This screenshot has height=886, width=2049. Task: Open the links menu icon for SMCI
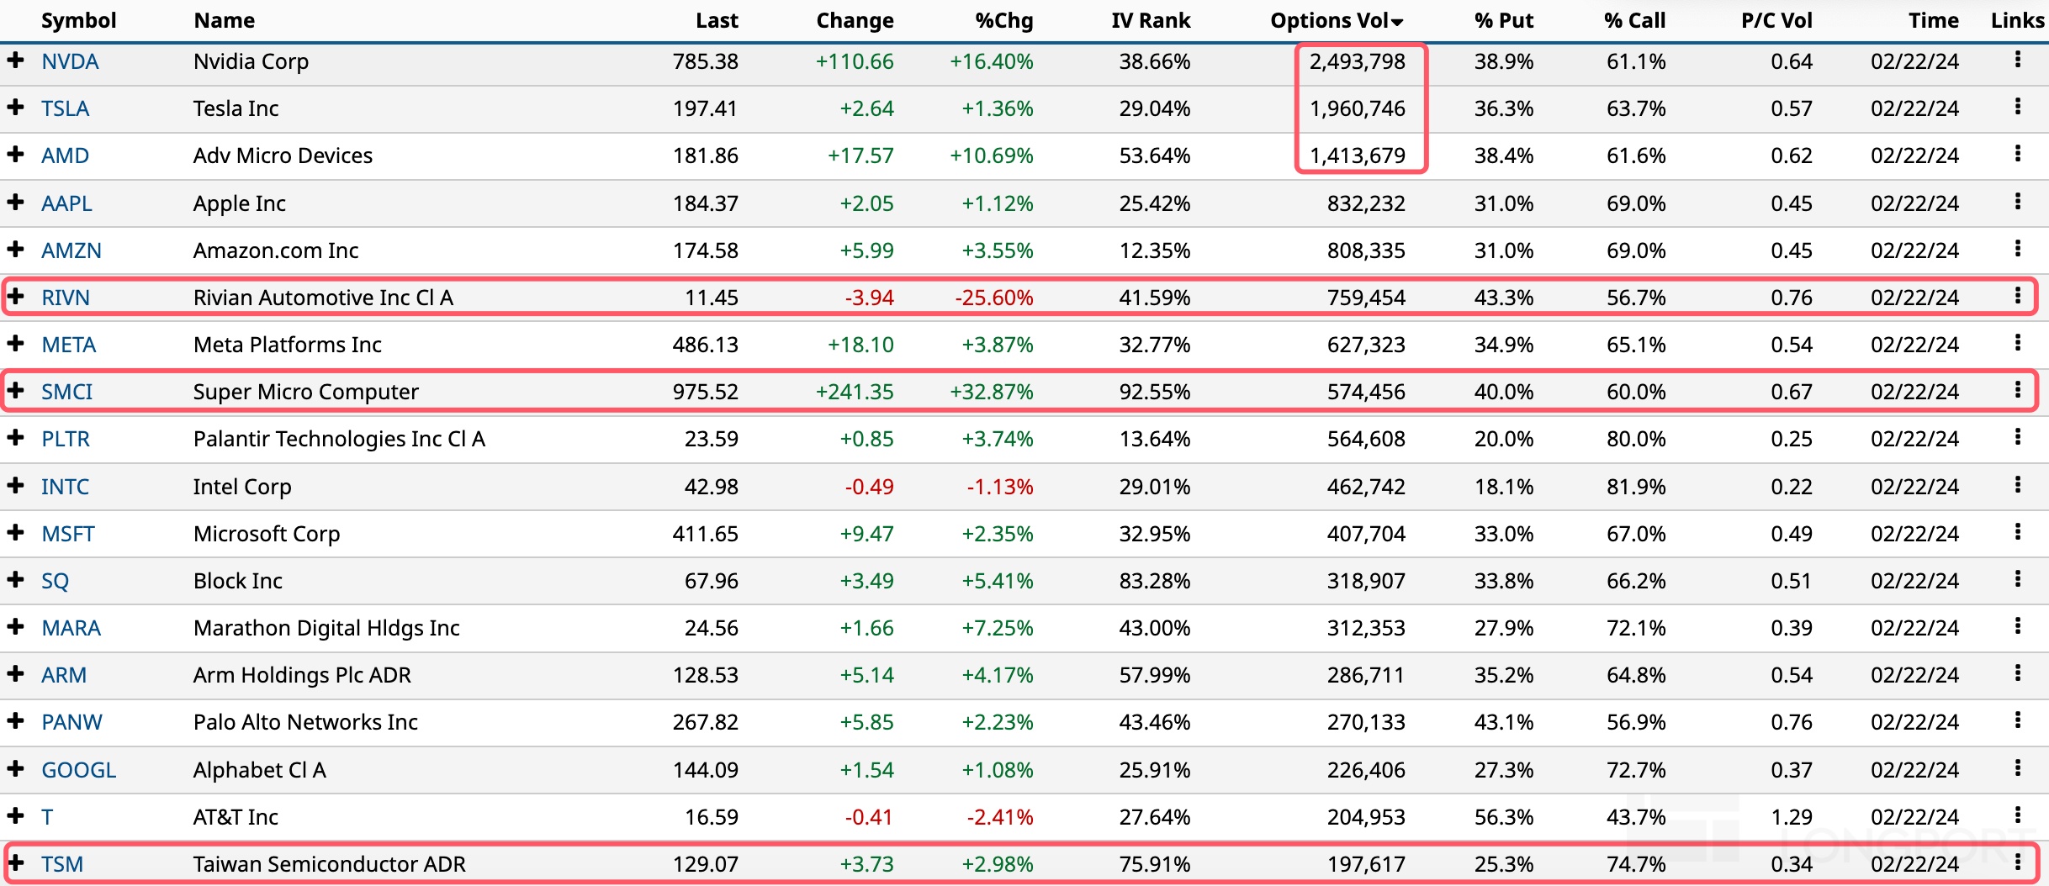coord(2017,390)
